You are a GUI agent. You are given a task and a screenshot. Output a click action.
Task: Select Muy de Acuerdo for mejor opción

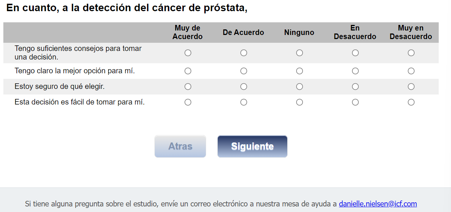pos(188,71)
